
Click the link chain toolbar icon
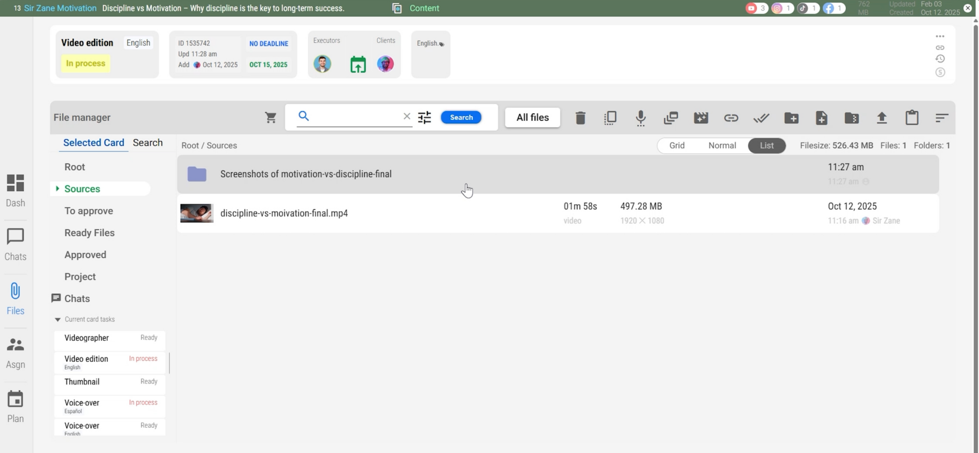(731, 118)
